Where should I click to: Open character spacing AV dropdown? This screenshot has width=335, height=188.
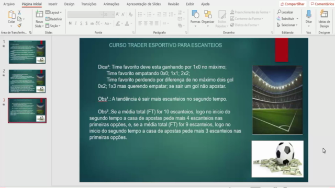[x=99, y=23]
